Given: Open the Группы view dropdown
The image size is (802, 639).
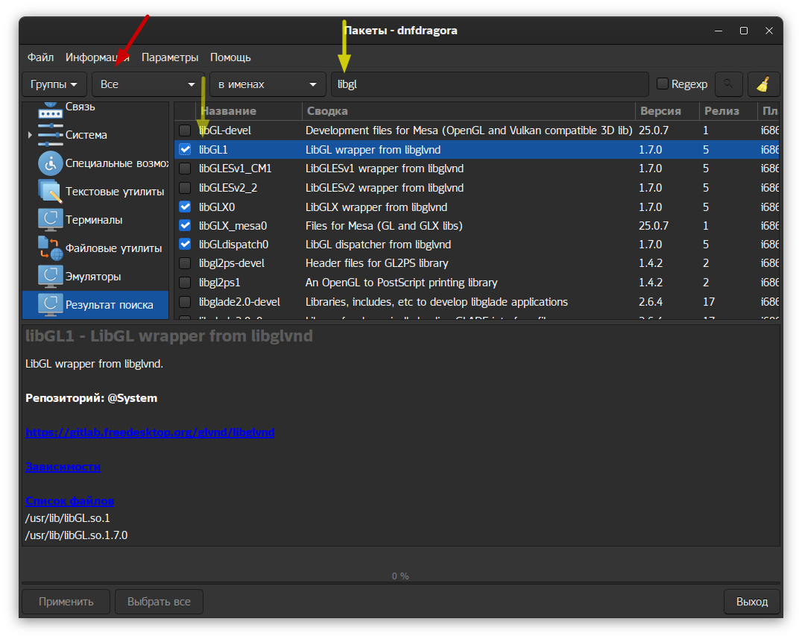Looking at the screenshot, I should click(x=54, y=84).
